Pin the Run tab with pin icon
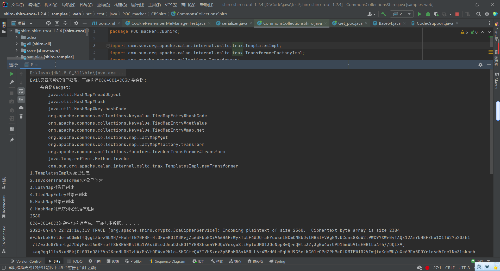500x271 pixels. point(12,140)
